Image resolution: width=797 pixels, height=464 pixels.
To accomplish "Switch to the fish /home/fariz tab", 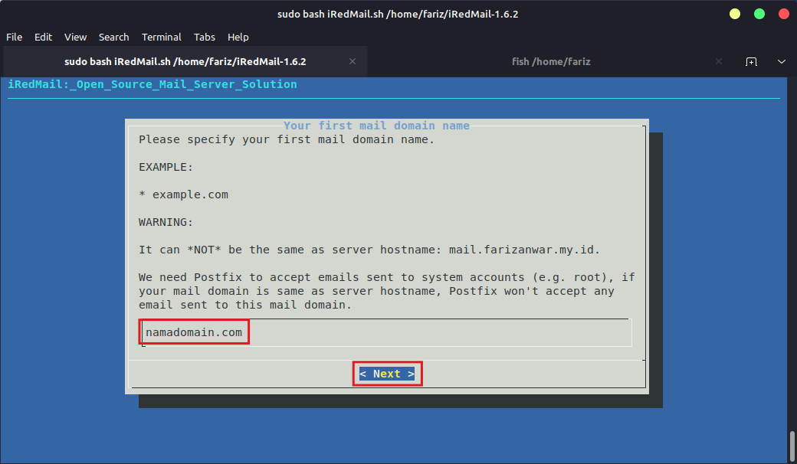I will coord(551,61).
